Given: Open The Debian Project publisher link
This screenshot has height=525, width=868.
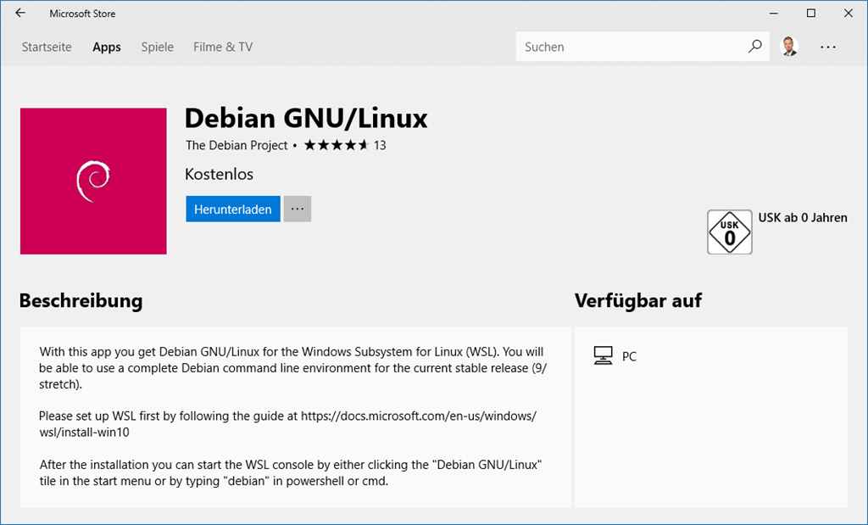Looking at the screenshot, I should click(236, 145).
